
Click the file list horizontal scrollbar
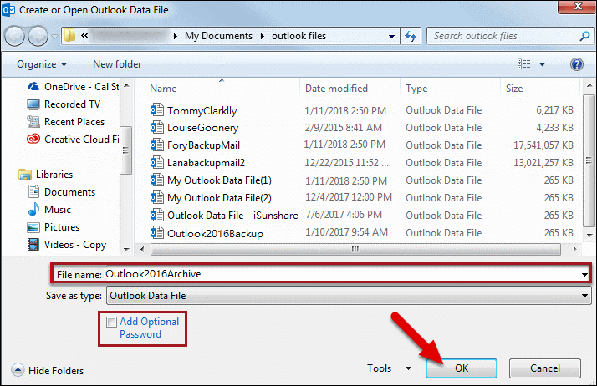coord(355,250)
